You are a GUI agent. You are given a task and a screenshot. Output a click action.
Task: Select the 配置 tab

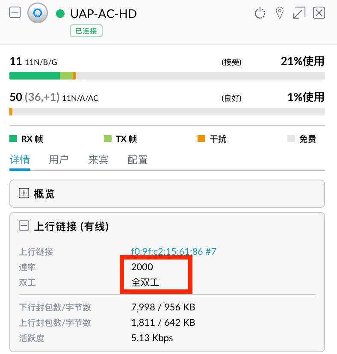tap(137, 160)
